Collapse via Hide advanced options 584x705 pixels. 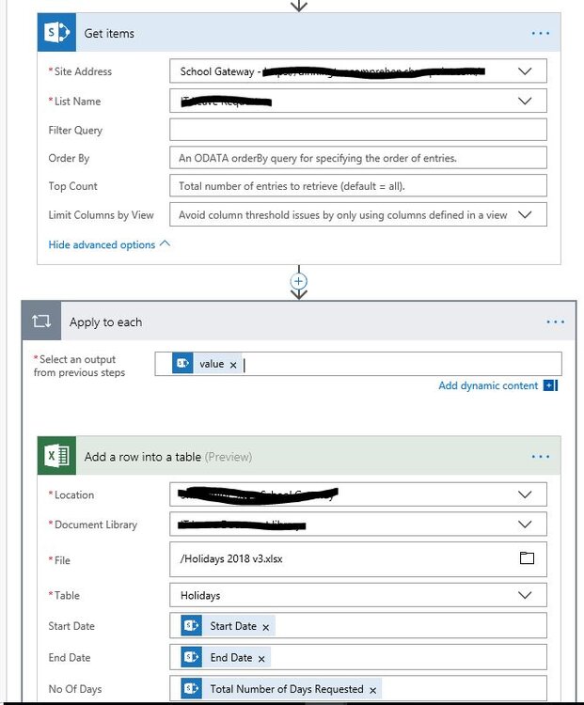[x=109, y=244]
